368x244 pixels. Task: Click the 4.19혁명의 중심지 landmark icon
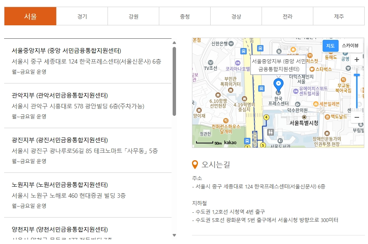coord(244,99)
